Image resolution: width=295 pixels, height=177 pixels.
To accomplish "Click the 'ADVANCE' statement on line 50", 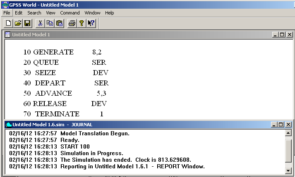I will 54,93.
